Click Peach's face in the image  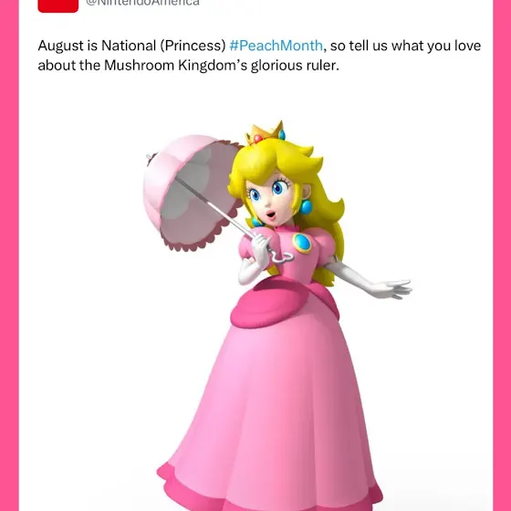(270, 199)
